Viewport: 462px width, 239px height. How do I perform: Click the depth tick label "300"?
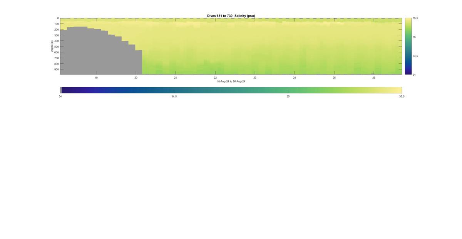57,35
